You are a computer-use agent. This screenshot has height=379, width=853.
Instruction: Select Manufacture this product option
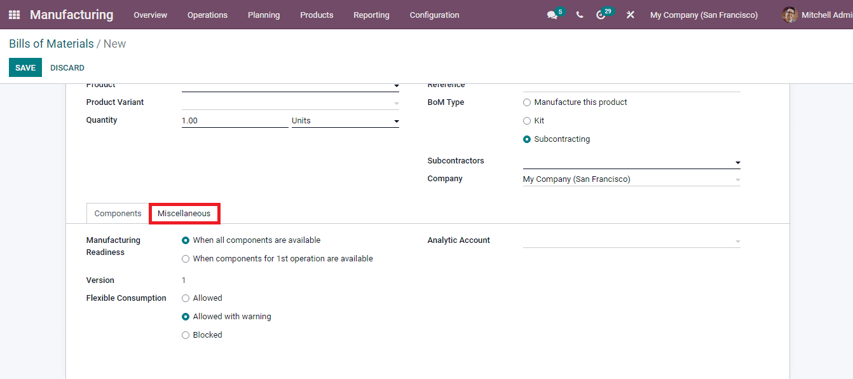click(x=527, y=102)
